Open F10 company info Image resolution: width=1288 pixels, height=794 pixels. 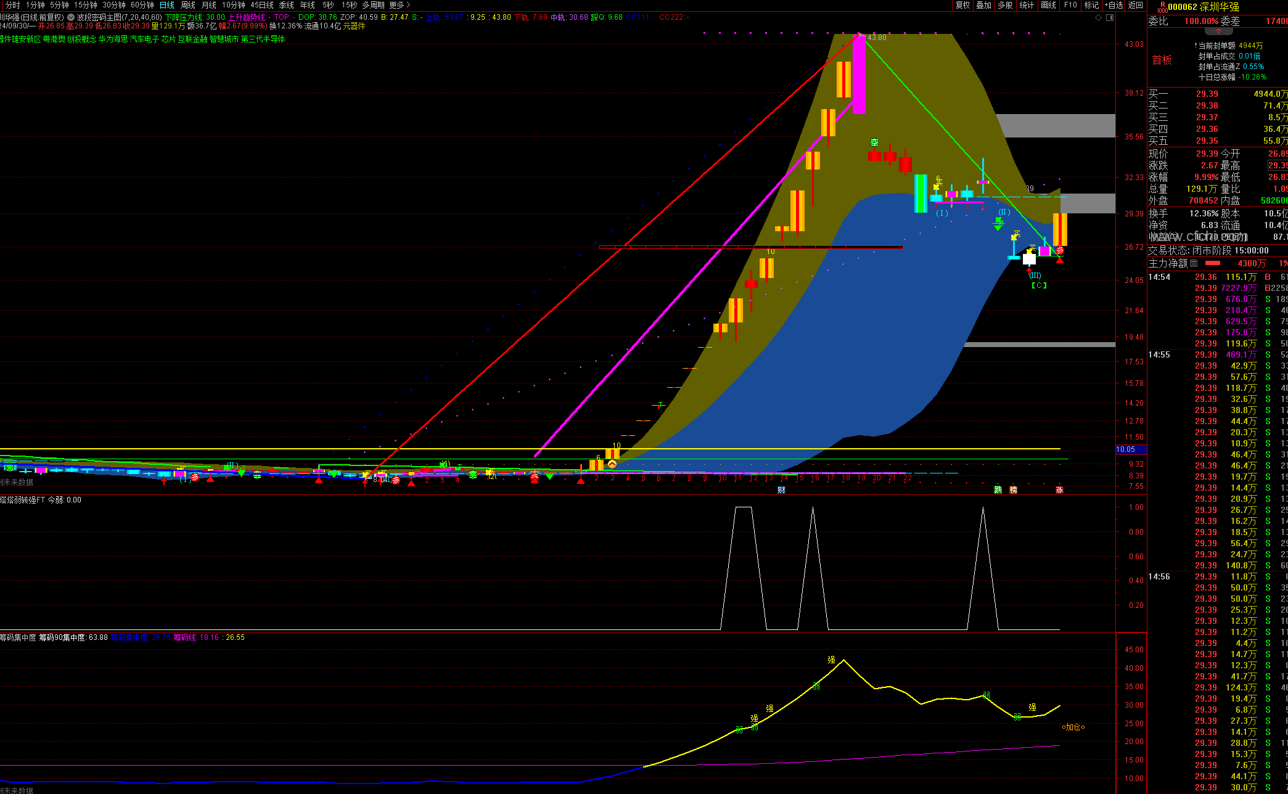1070,5
